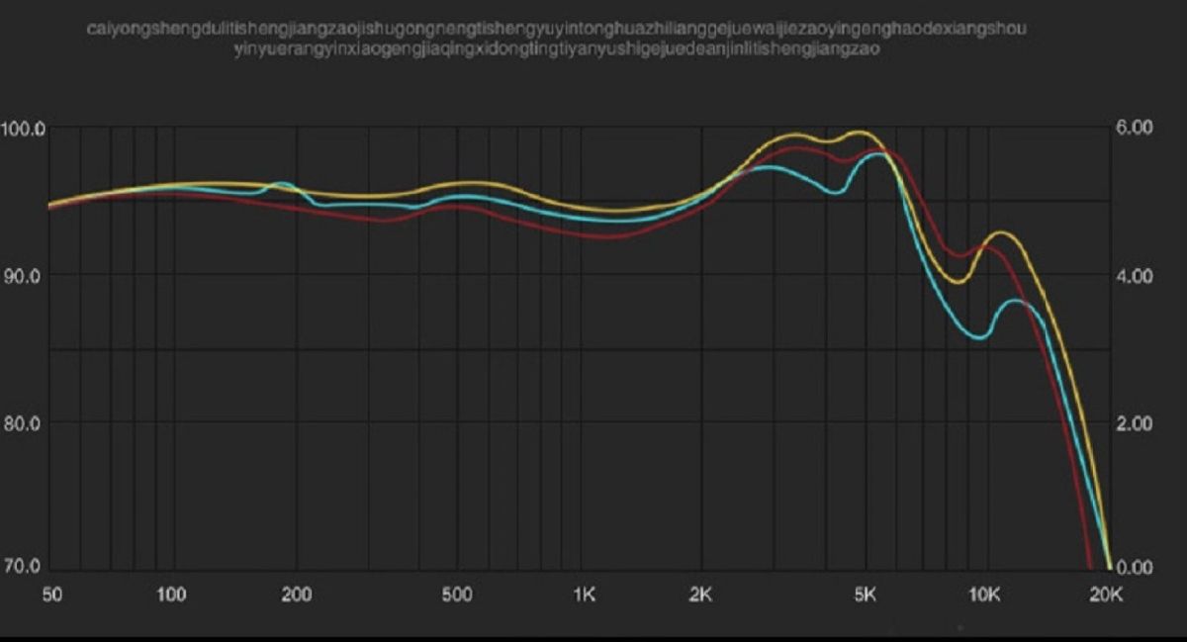Image resolution: width=1187 pixels, height=642 pixels.
Task: Click the 50 label on frequency axis
Action: tap(50, 595)
